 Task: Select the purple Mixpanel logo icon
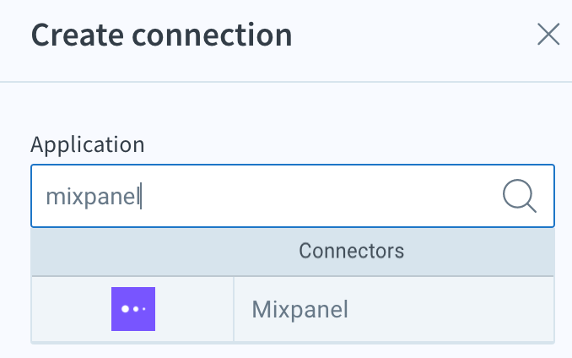pos(133,309)
